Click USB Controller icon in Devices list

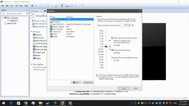point(34,49)
